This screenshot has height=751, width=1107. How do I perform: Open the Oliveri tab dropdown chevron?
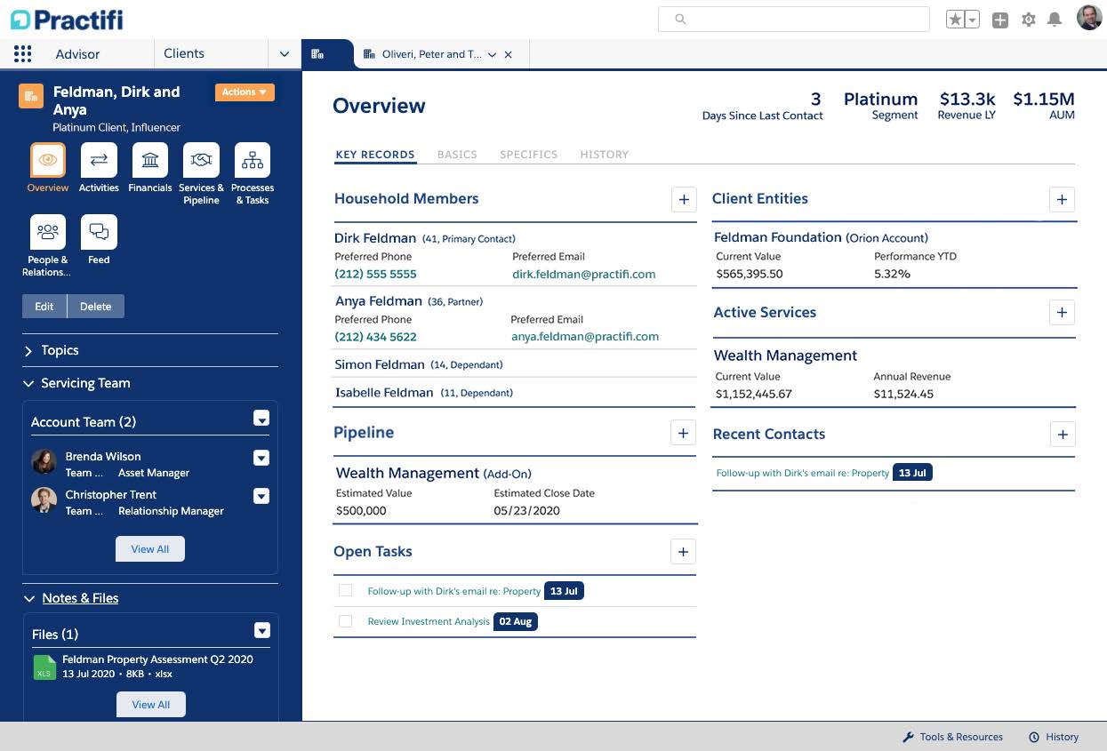tap(492, 54)
